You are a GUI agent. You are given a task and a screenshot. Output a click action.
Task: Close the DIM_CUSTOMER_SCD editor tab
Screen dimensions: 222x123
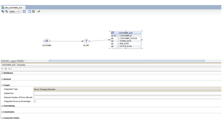click(24, 7)
